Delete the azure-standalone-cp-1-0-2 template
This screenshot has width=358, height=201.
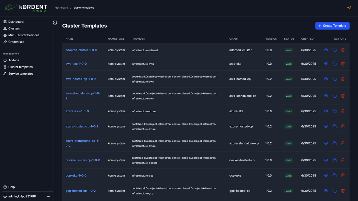pyautogui.click(x=343, y=143)
